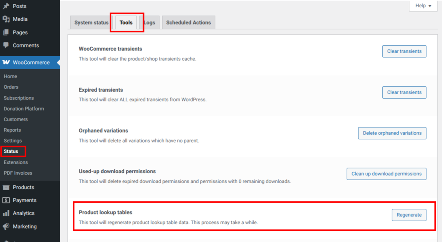Viewport: 442px width, 242px height.
Task: Select Status submenu link
Action: click(x=11, y=151)
